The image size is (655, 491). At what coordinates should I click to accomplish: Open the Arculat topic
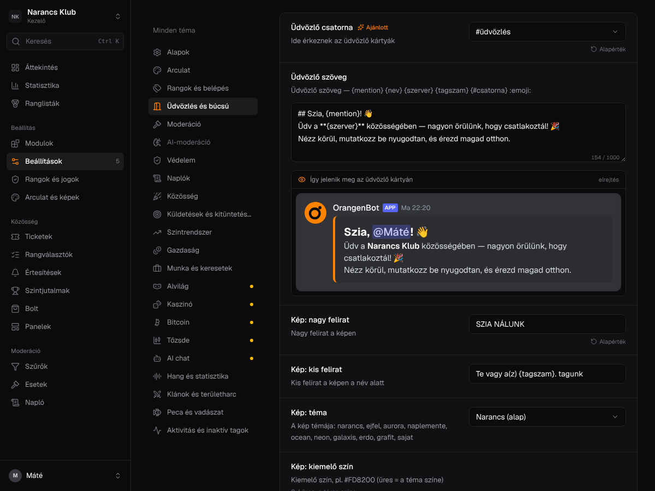(x=203, y=70)
